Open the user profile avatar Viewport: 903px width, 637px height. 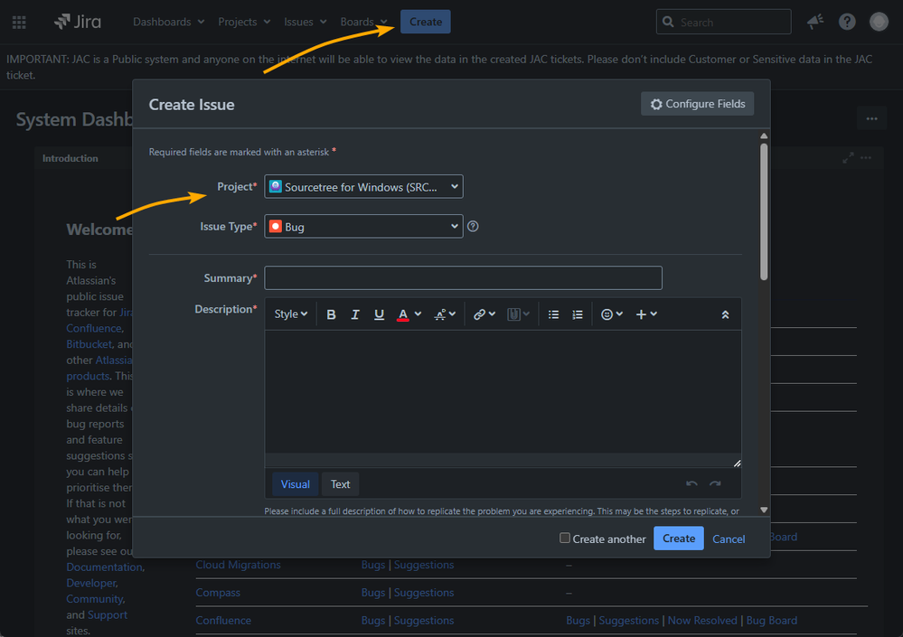click(x=879, y=22)
